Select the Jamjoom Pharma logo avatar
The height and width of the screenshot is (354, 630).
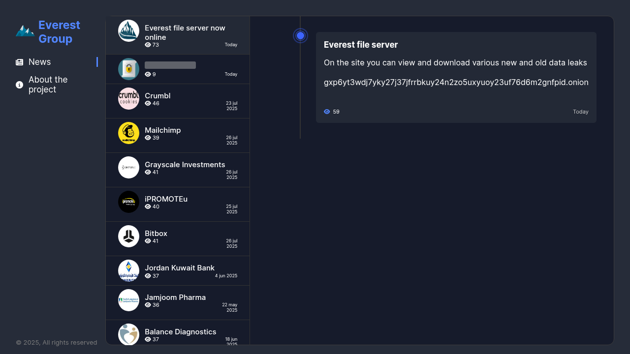128,300
